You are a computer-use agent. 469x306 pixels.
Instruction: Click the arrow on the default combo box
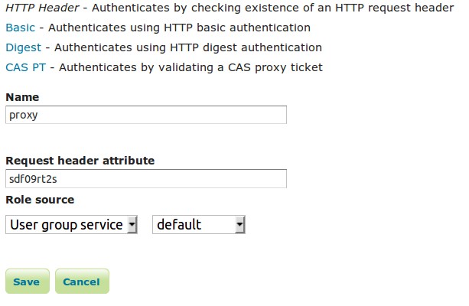pyautogui.click(x=240, y=225)
